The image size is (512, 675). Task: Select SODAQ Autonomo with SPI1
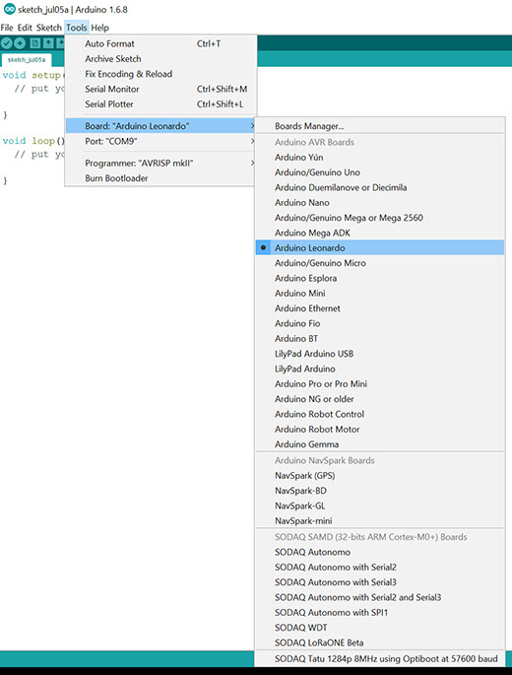pyautogui.click(x=380, y=612)
